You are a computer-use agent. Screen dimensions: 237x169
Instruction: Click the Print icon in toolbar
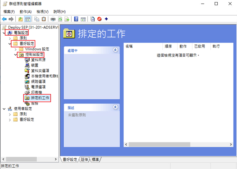tap(53, 19)
